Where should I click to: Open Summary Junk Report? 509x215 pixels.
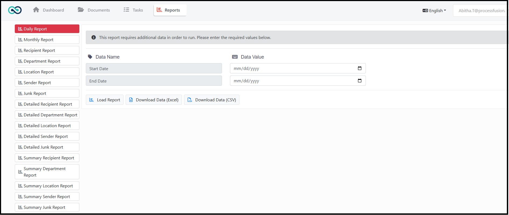click(x=47, y=207)
